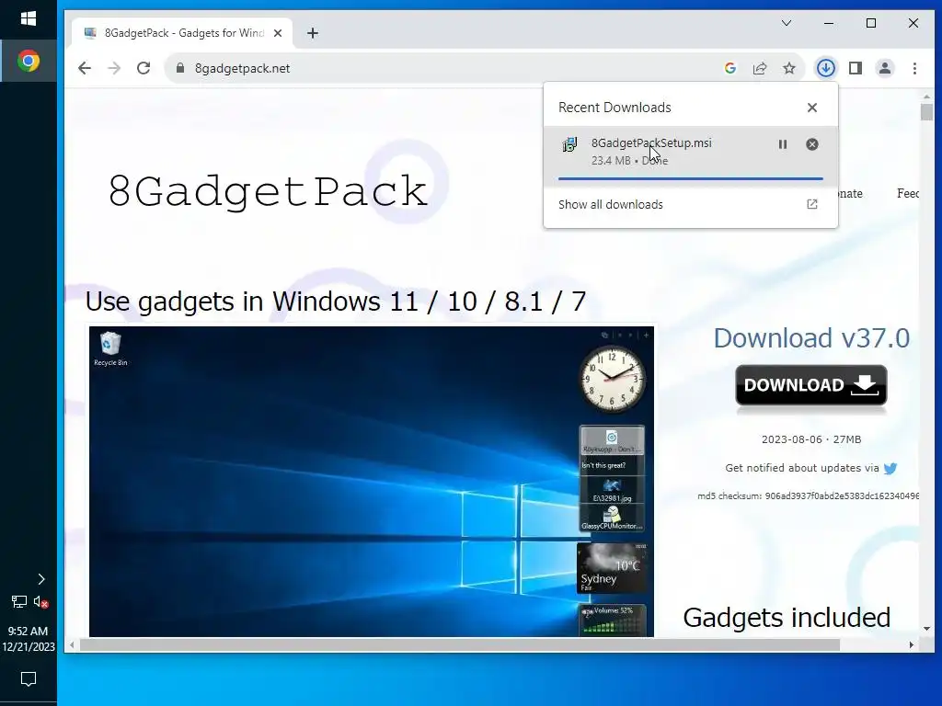Show hidden system tray icons
Screen dimensions: 942x706
tap(40, 579)
